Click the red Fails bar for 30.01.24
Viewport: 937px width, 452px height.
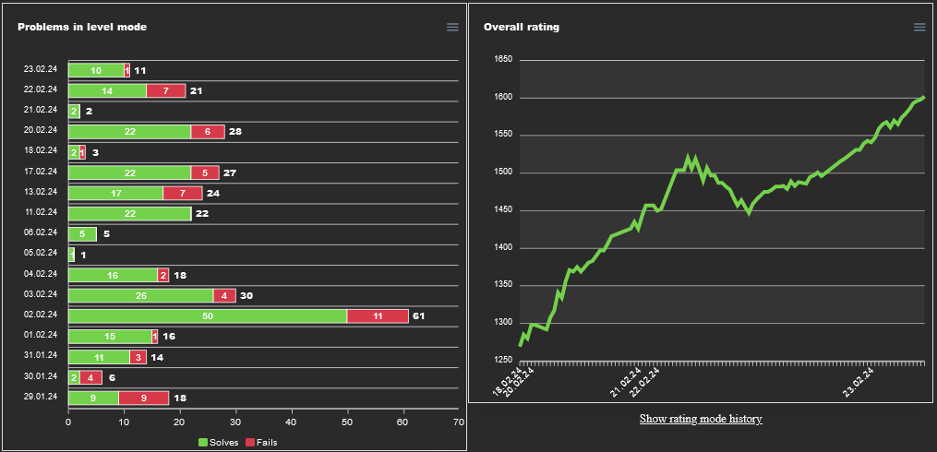click(91, 377)
